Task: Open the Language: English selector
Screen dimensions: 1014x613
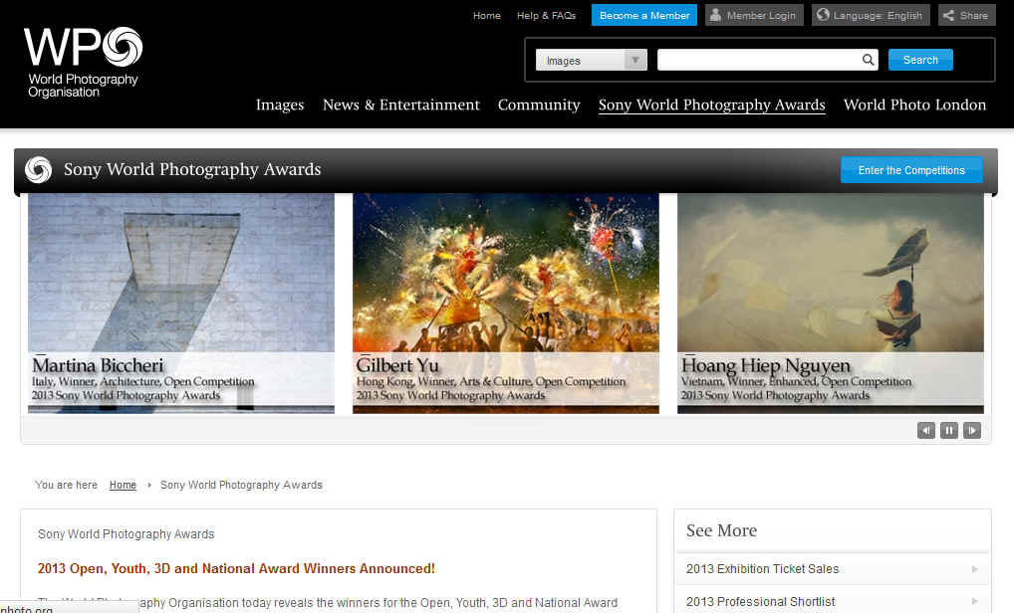Action: click(871, 15)
